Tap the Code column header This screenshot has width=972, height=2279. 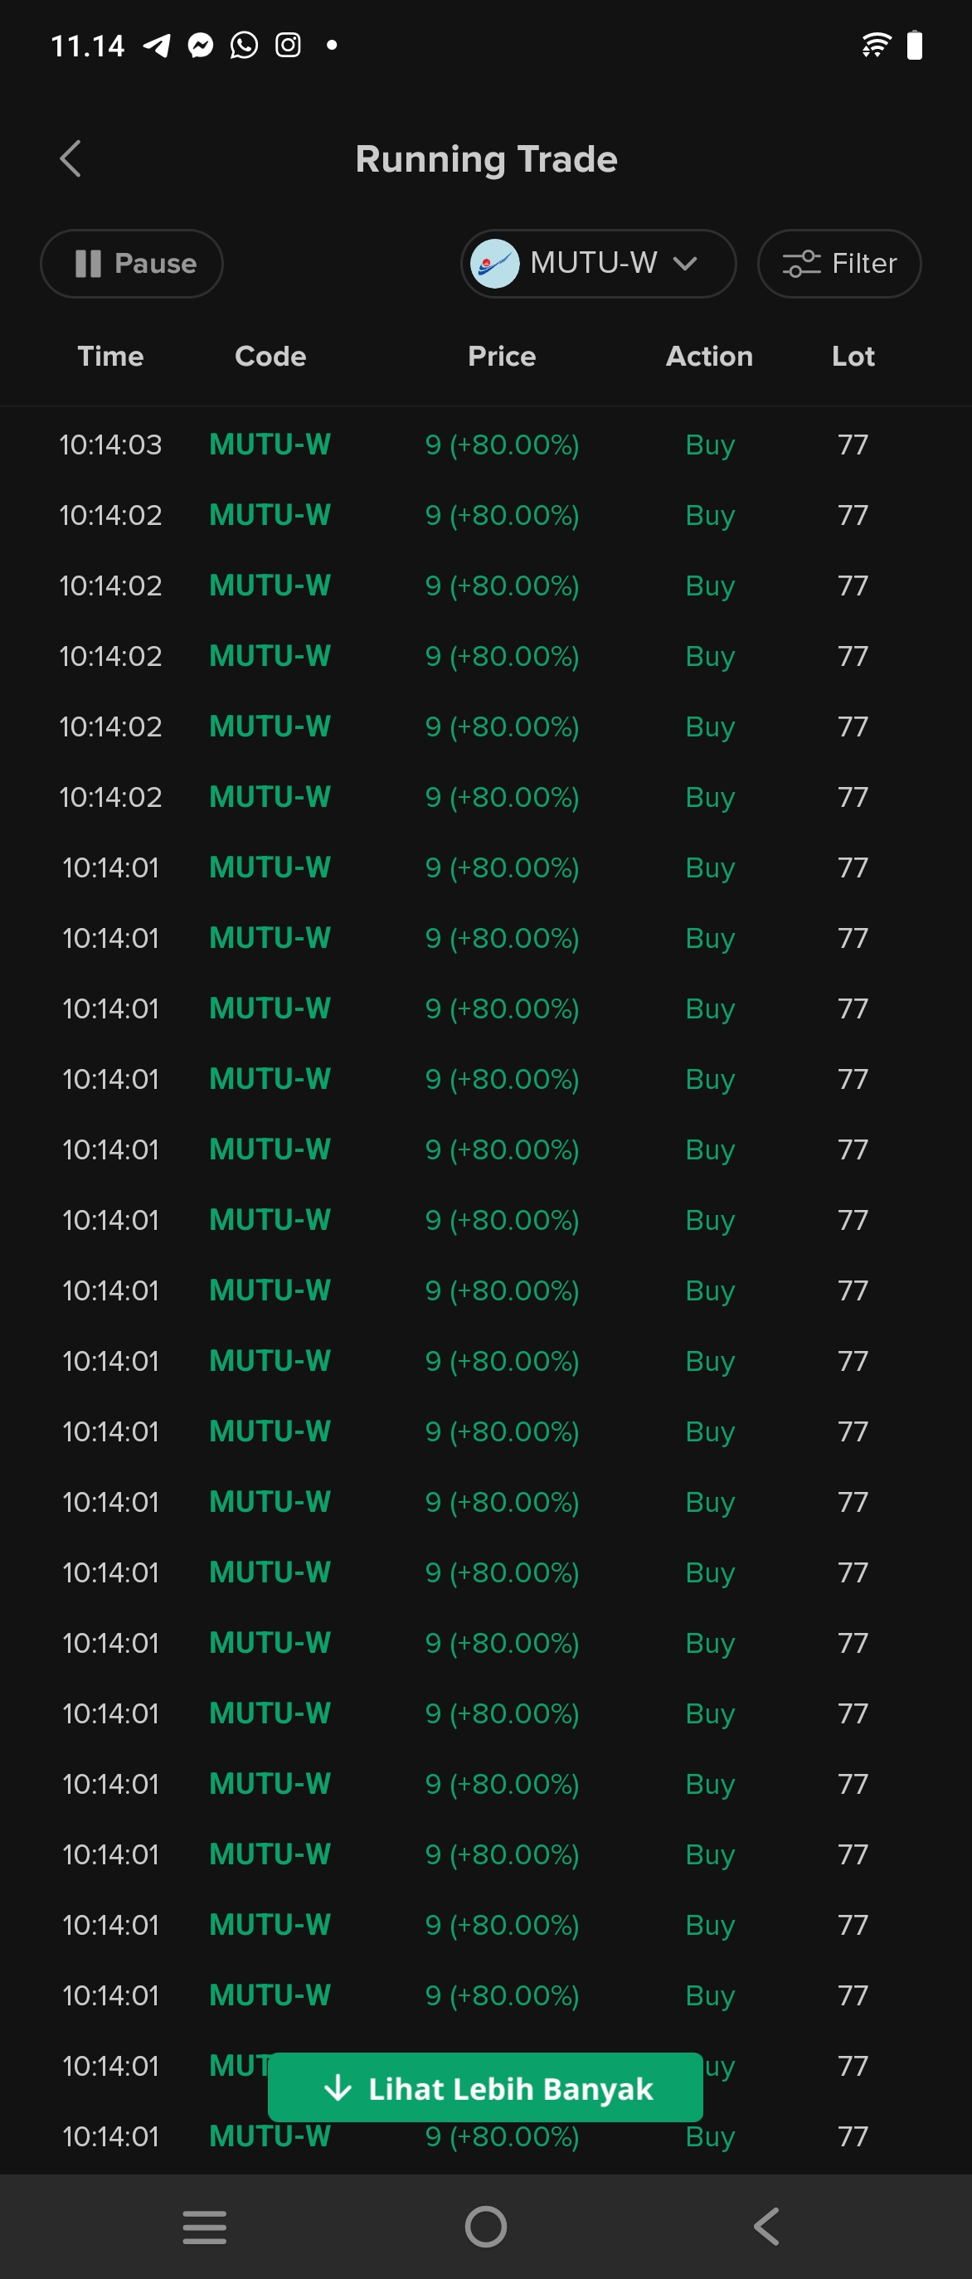(x=270, y=357)
